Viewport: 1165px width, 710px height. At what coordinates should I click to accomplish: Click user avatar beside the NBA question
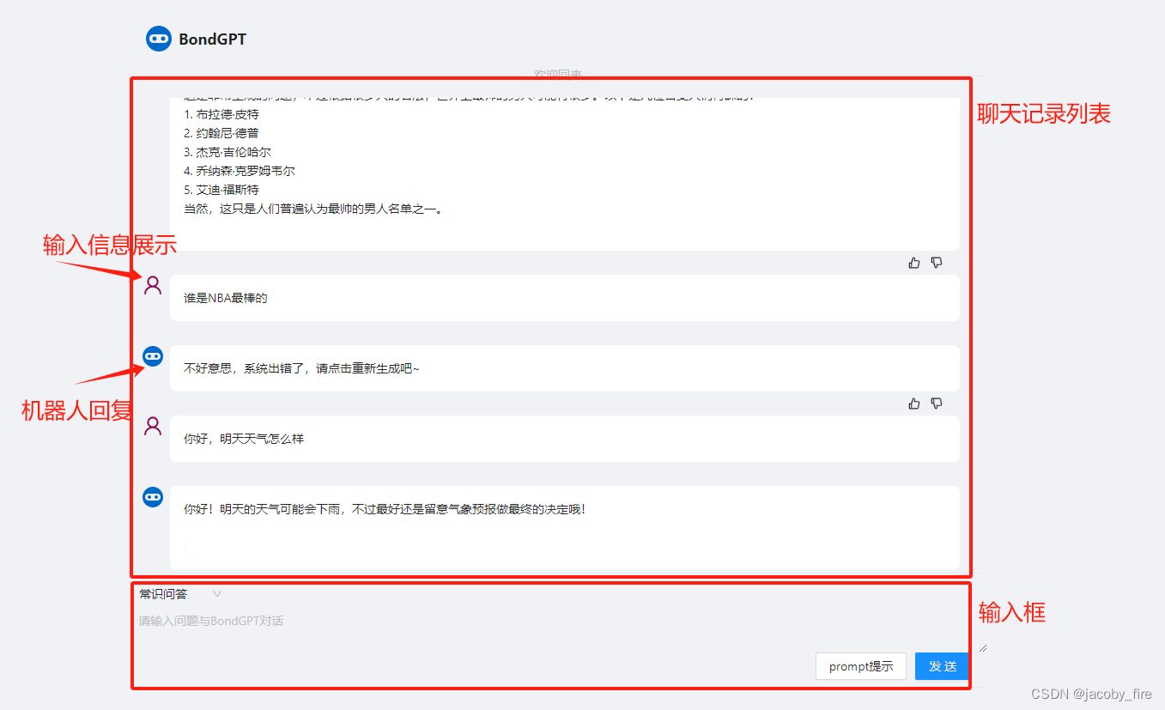tap(153, 286)
